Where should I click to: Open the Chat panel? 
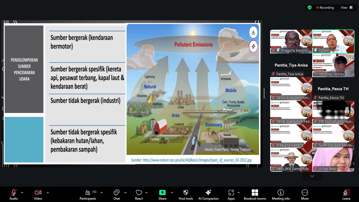pos(117,195)
